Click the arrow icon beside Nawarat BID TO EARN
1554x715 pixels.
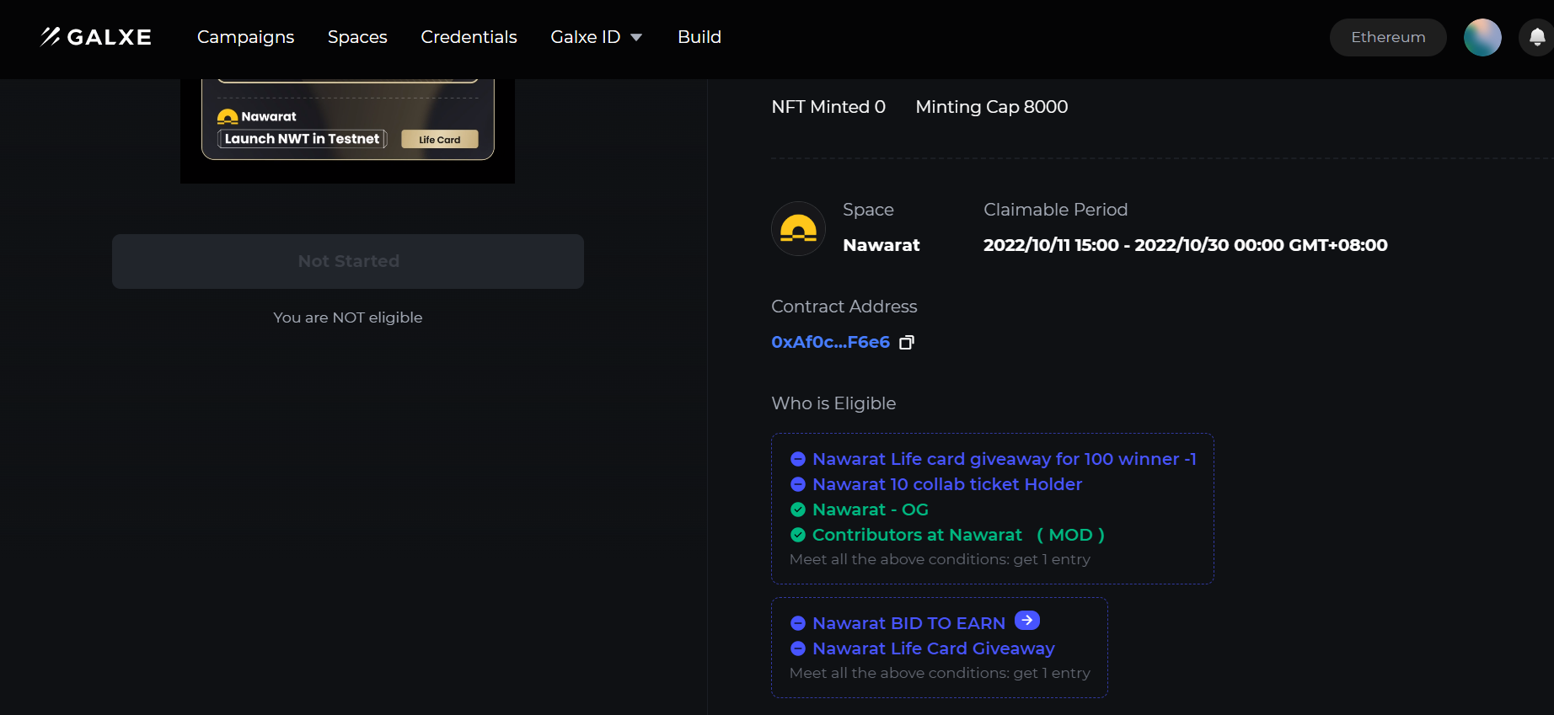point(1027,621)
